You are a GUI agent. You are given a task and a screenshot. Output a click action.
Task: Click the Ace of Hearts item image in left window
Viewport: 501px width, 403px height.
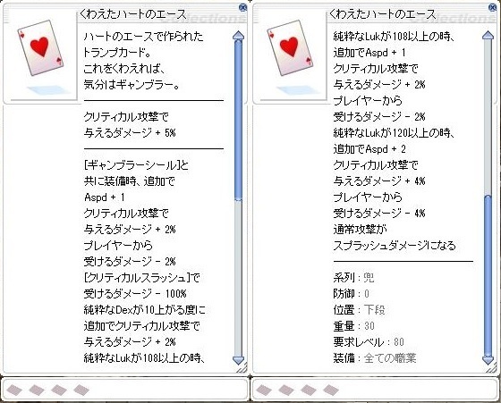tap(40, 48)
